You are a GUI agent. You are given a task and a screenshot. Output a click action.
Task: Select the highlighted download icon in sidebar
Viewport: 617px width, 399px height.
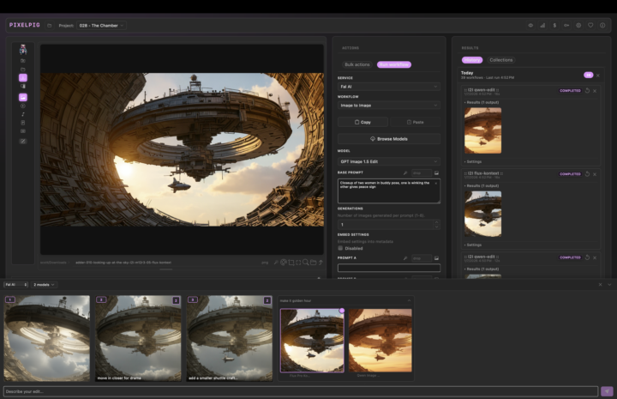tap(23, 77)
